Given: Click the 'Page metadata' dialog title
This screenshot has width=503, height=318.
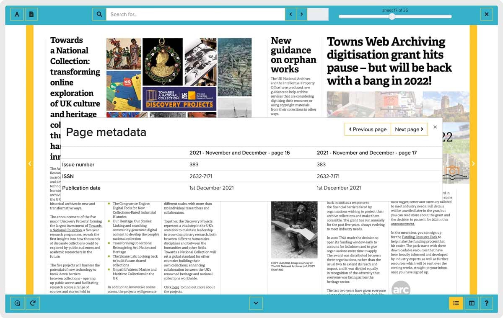Looking at the screenshot, I should coord(106,132).
